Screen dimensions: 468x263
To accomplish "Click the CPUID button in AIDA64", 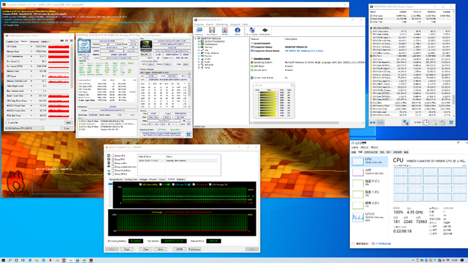I will [x=179, y=249].
